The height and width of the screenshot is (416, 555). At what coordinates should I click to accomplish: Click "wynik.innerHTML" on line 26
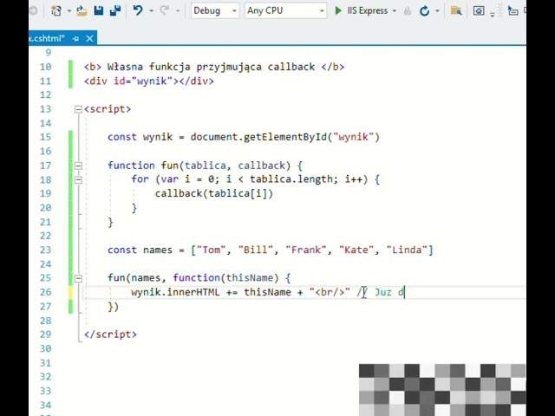click(x=175, y=292)
